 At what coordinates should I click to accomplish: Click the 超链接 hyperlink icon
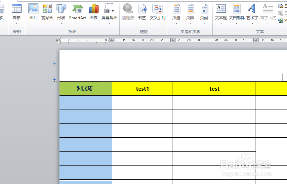[x=128, y=9]
